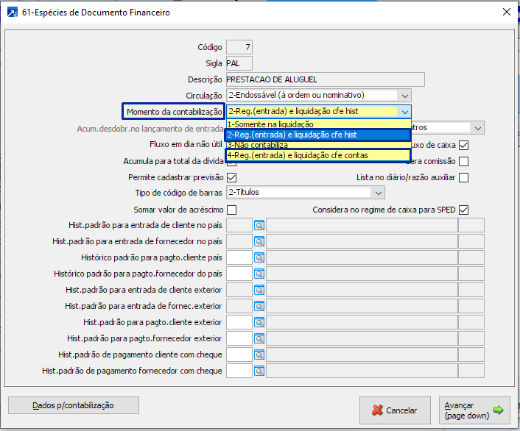Screen dimensions: 520x431
Task: Click the Momento da contabilização label
Action: point(174,112)
